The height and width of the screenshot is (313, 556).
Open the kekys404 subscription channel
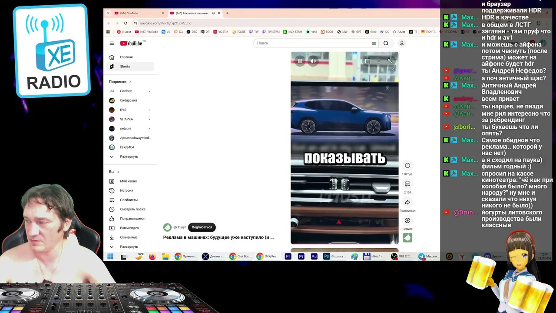(130, 147)
